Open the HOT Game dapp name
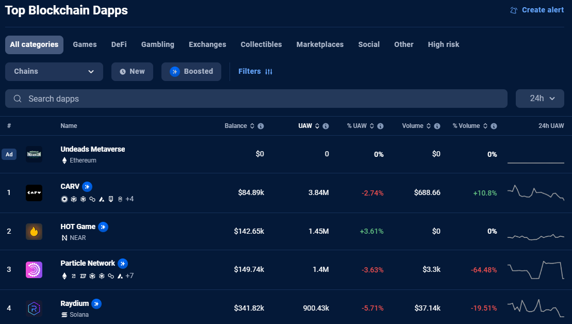This screenshot has height=324, width=572. 78,226
